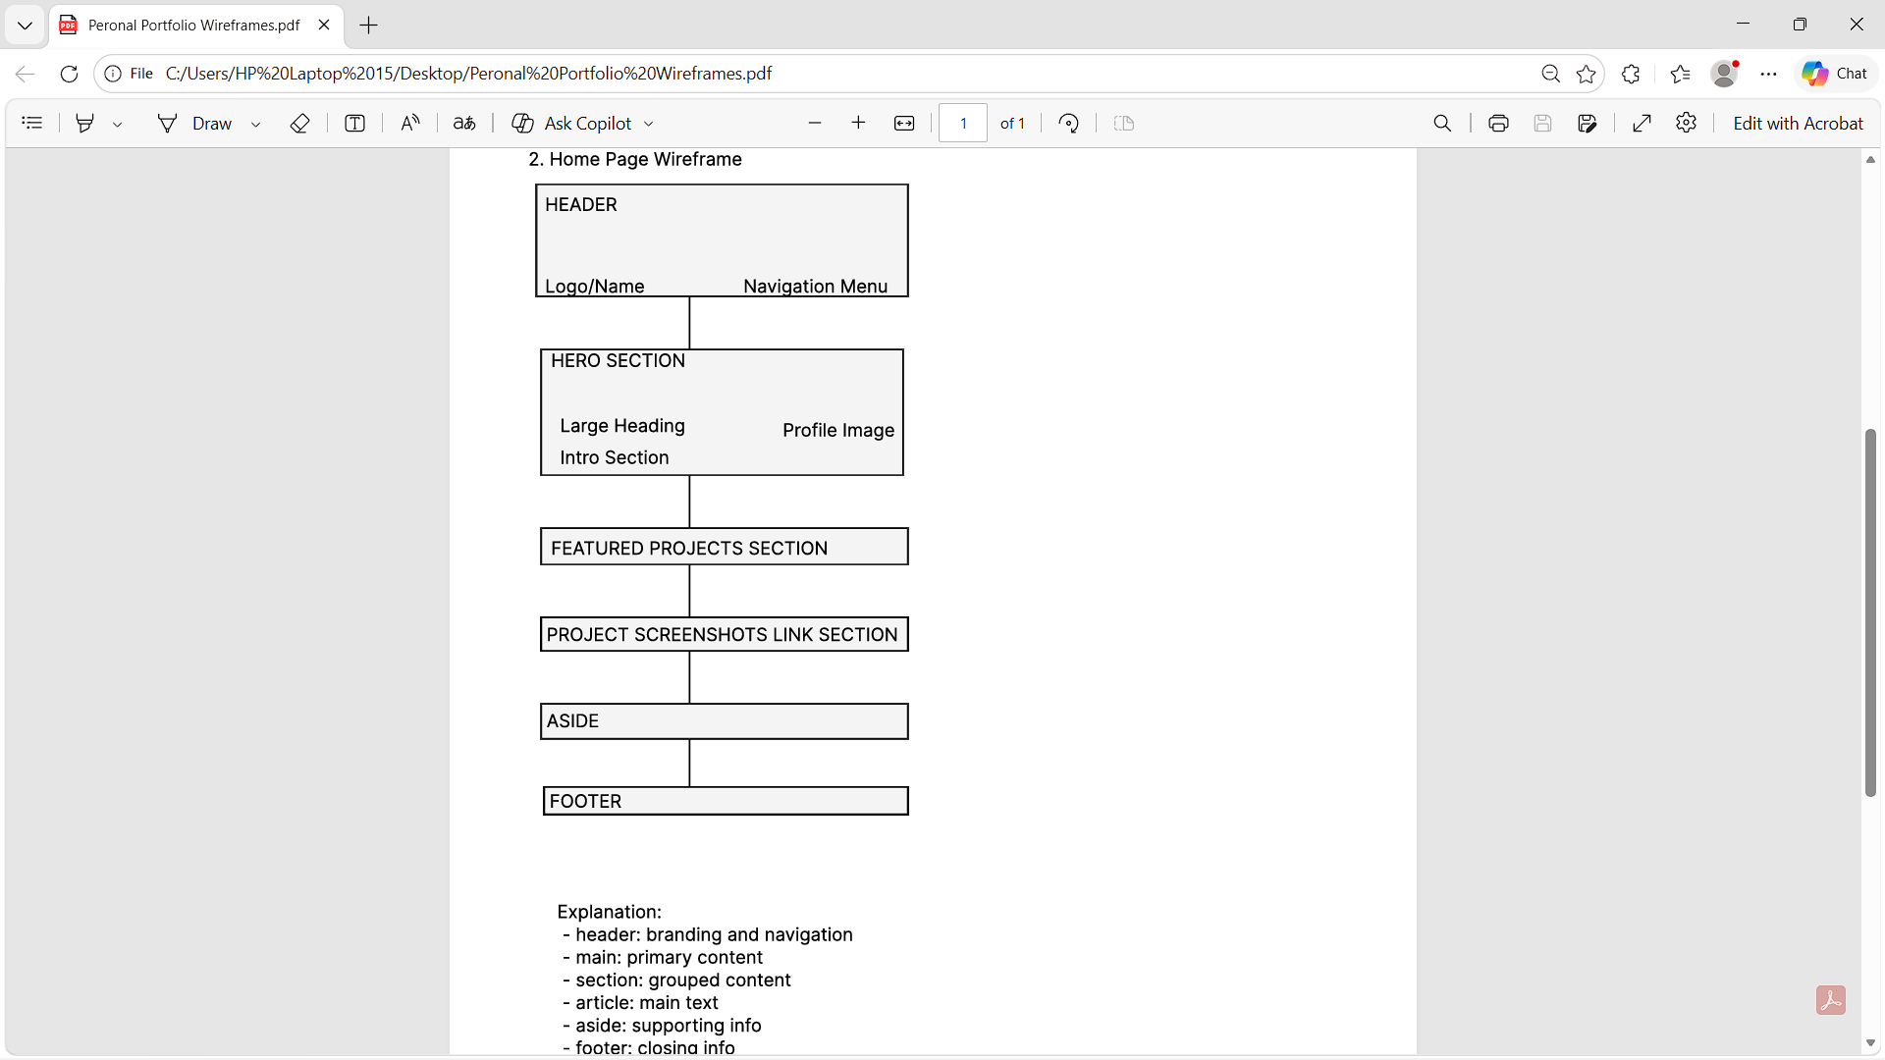Rotate the PDF page

click(1069, 123)
